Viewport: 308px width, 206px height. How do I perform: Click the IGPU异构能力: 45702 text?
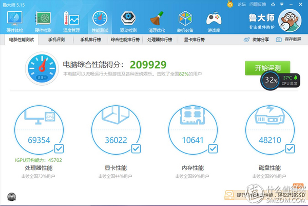point(38,160)
